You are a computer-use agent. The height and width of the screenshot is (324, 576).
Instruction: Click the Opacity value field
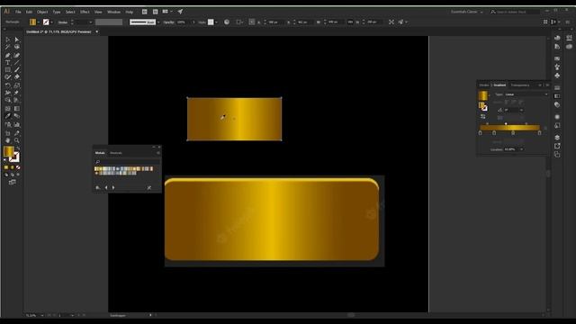[x=183, y=22]
